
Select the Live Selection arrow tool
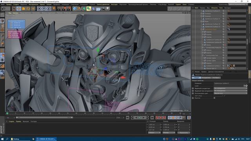pyautogui.click(x=14, y=9)
